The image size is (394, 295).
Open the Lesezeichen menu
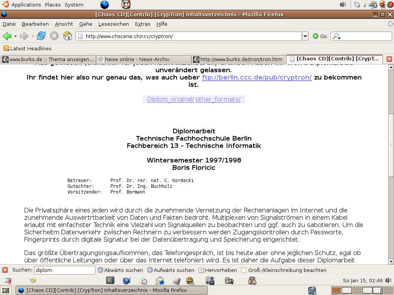[114, 24]
